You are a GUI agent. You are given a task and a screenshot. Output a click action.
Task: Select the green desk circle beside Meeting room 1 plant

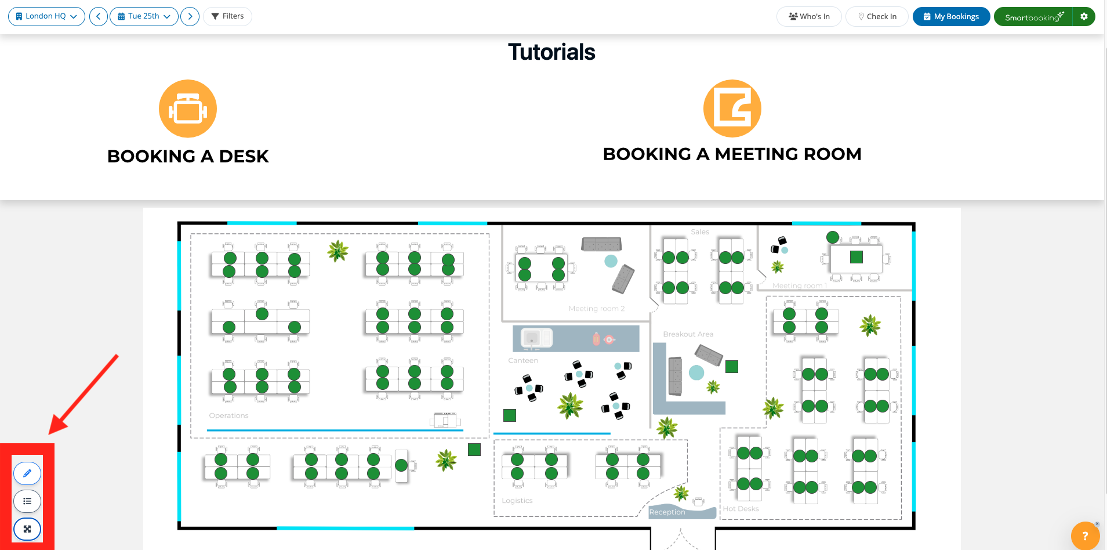(x=833, y=237)
